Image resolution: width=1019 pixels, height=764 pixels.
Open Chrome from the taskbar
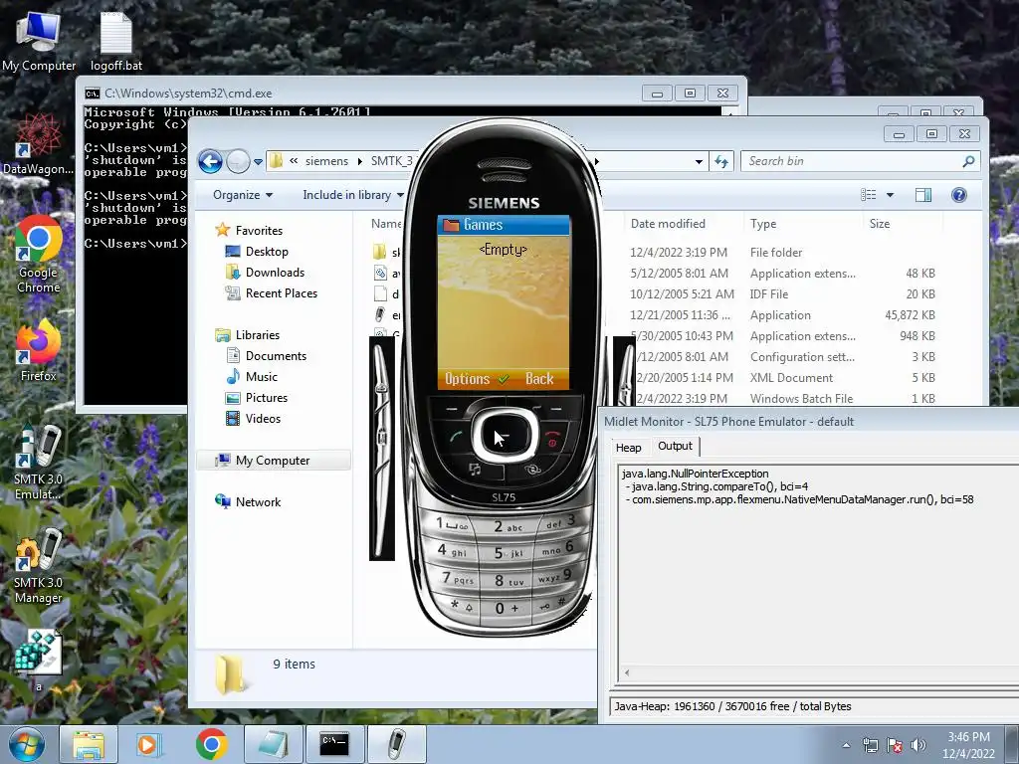point(212,744)
